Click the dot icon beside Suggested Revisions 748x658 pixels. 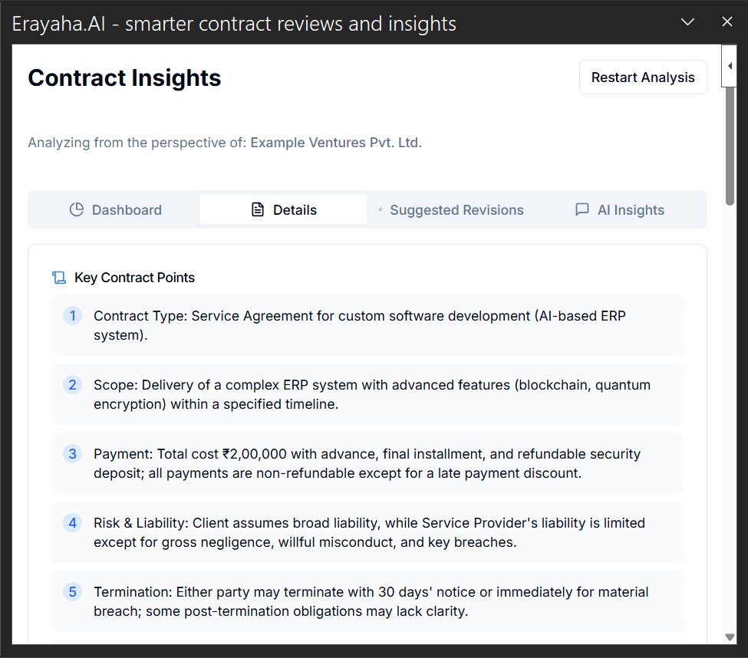[381, 210]
